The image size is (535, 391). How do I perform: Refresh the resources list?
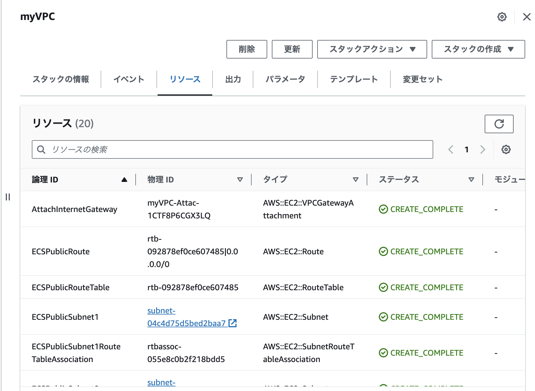pos(499,124)
